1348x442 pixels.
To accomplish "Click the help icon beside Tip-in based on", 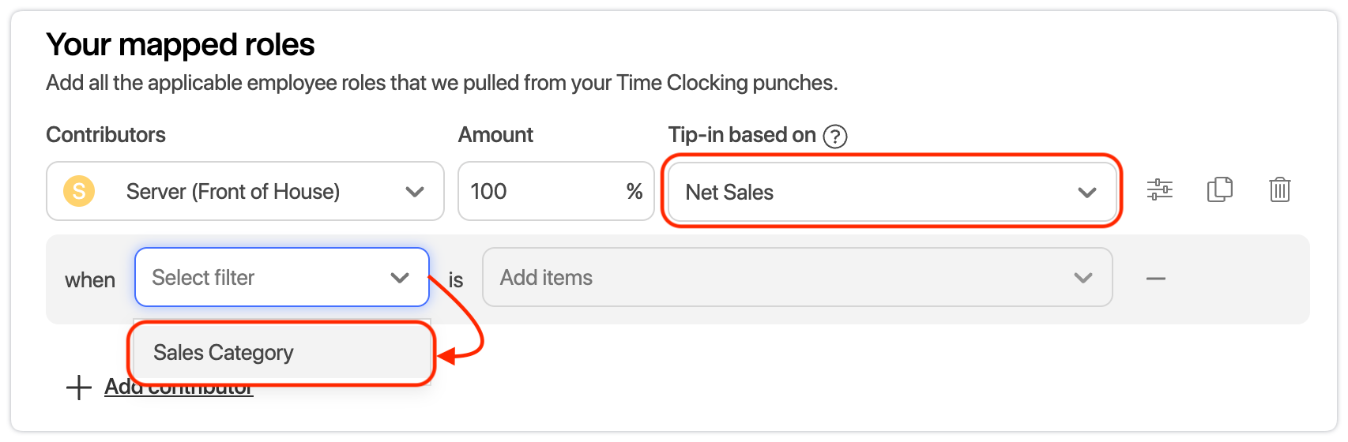I will pyautogui.click(x=834, y=137).
